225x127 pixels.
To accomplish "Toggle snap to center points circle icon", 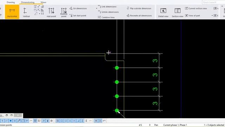I will [x=66, y=121].
